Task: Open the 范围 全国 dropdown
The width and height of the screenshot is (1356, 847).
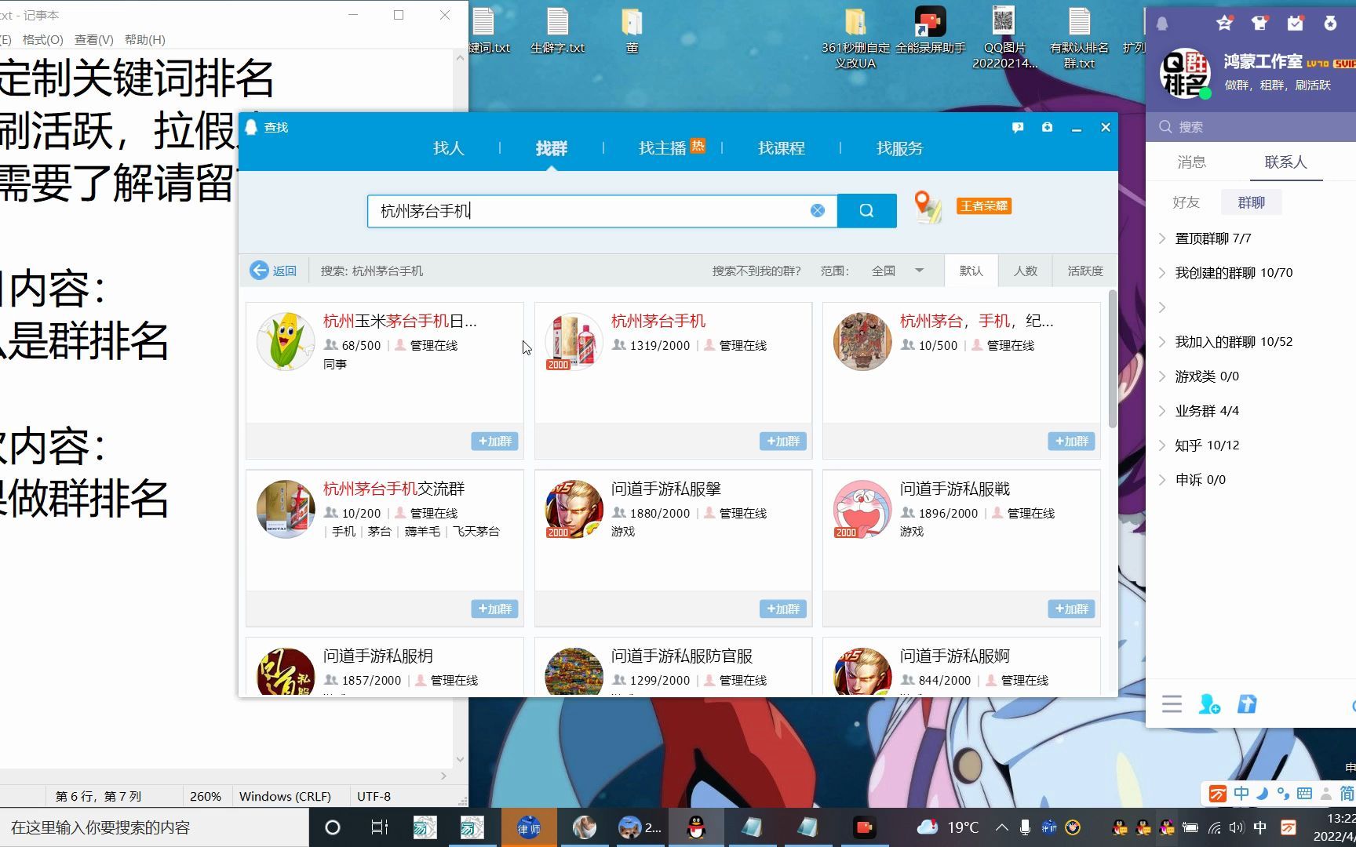Action: point(898,271)
